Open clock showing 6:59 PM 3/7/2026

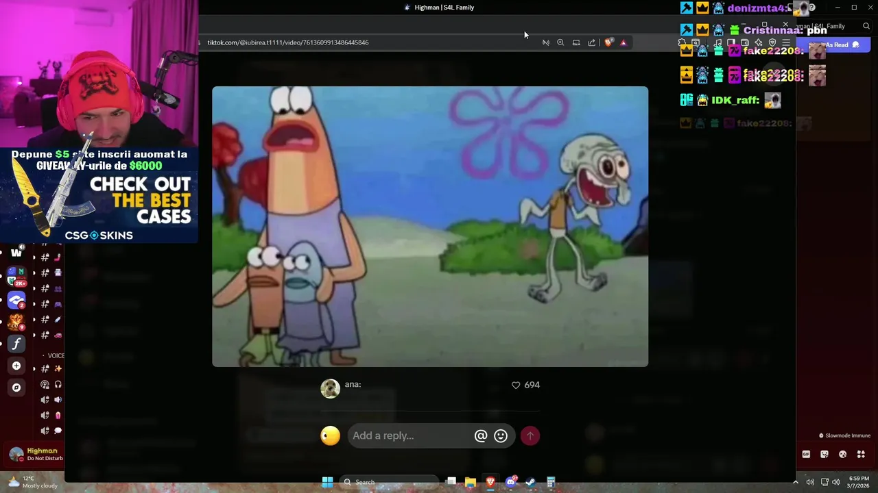pos(859,482)
